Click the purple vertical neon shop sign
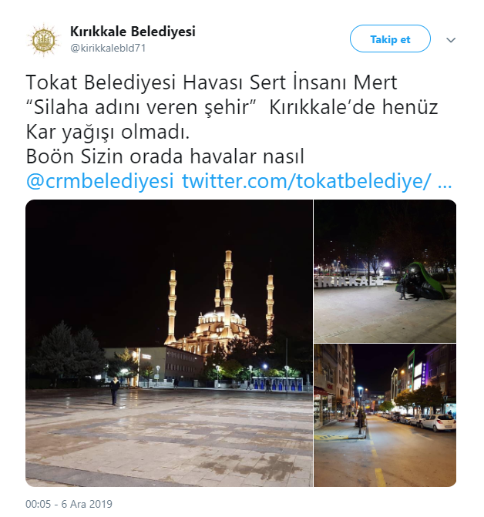The image size is (484, 517). coord(424,374)
